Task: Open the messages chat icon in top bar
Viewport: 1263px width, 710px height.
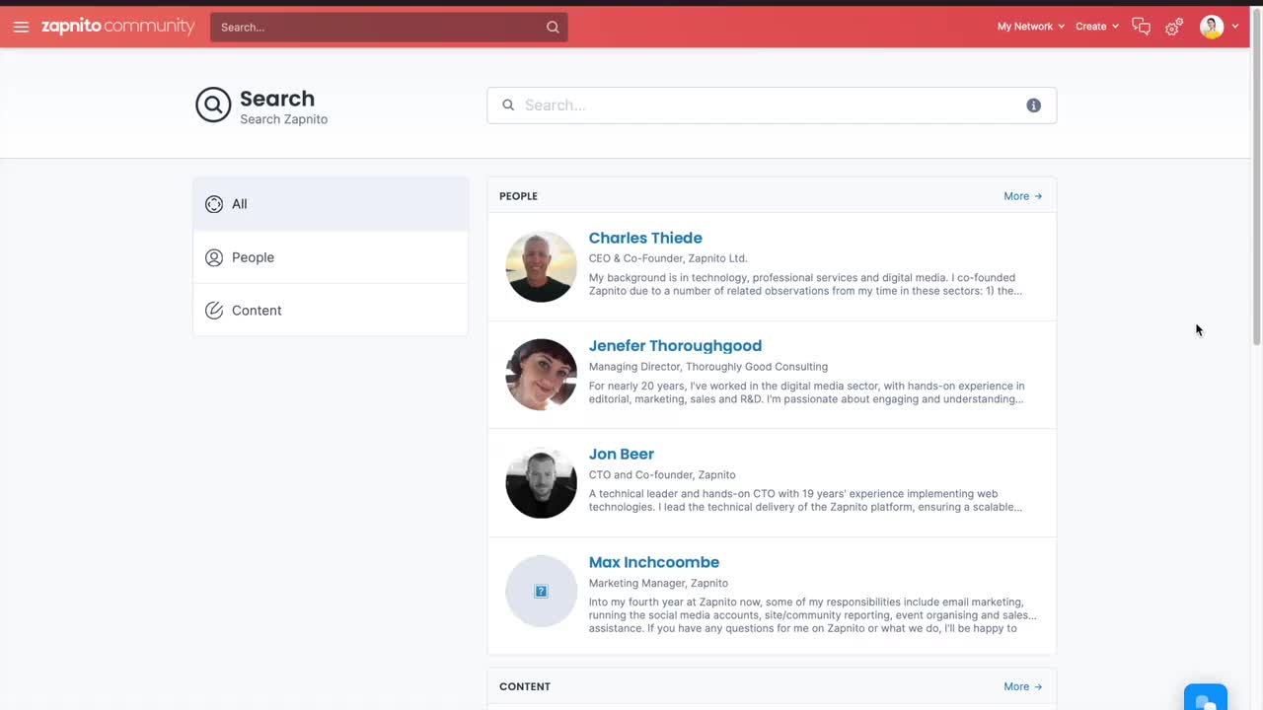Action: 1141,27
